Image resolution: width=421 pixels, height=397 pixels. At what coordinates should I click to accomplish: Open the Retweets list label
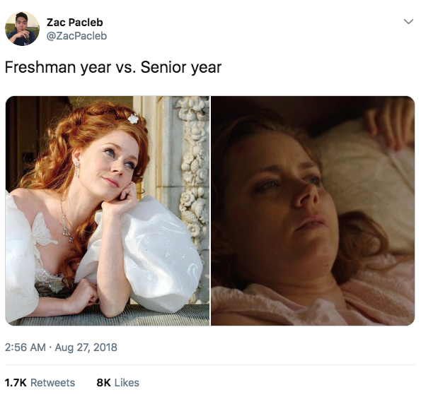click(x=52, y=383)
